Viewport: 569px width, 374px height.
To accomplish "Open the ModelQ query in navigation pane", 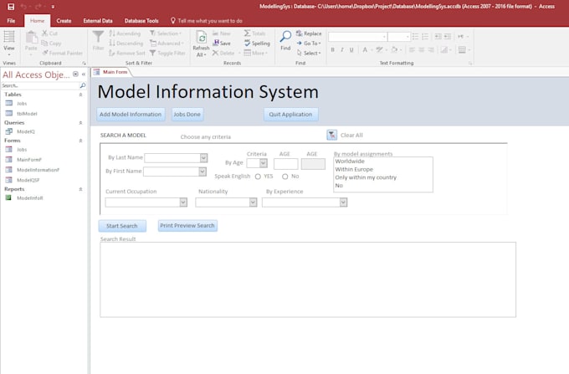I will (26, 131).
